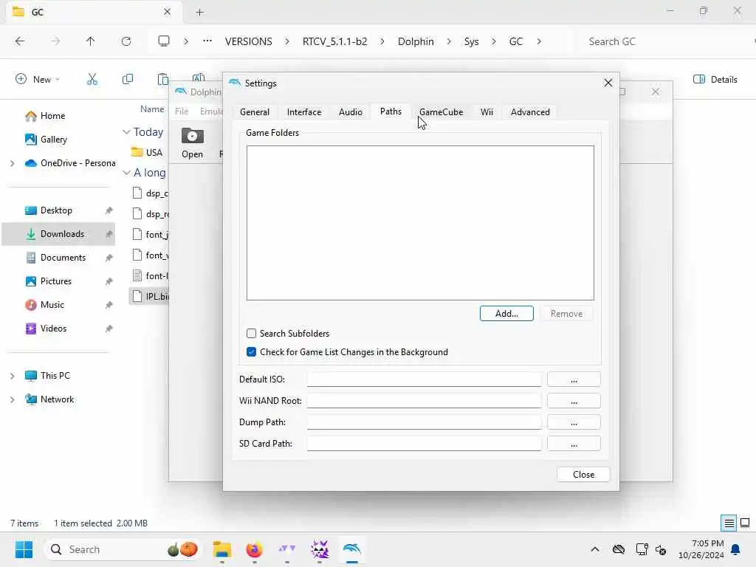The height and width of the screenshot is (567, 756).
Task: Go back in File Explorer
Action: (x=20, y=41)
